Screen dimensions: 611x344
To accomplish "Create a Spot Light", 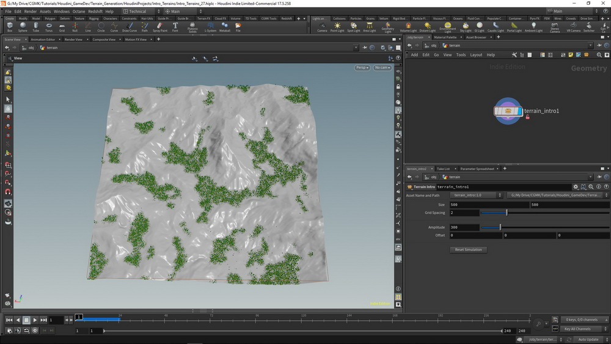I will pyautogui.click(x=353, y=27).
